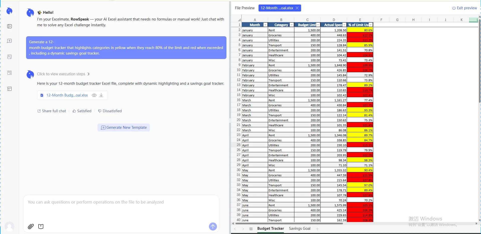Expand the execution steps chevron

(88, 74)
